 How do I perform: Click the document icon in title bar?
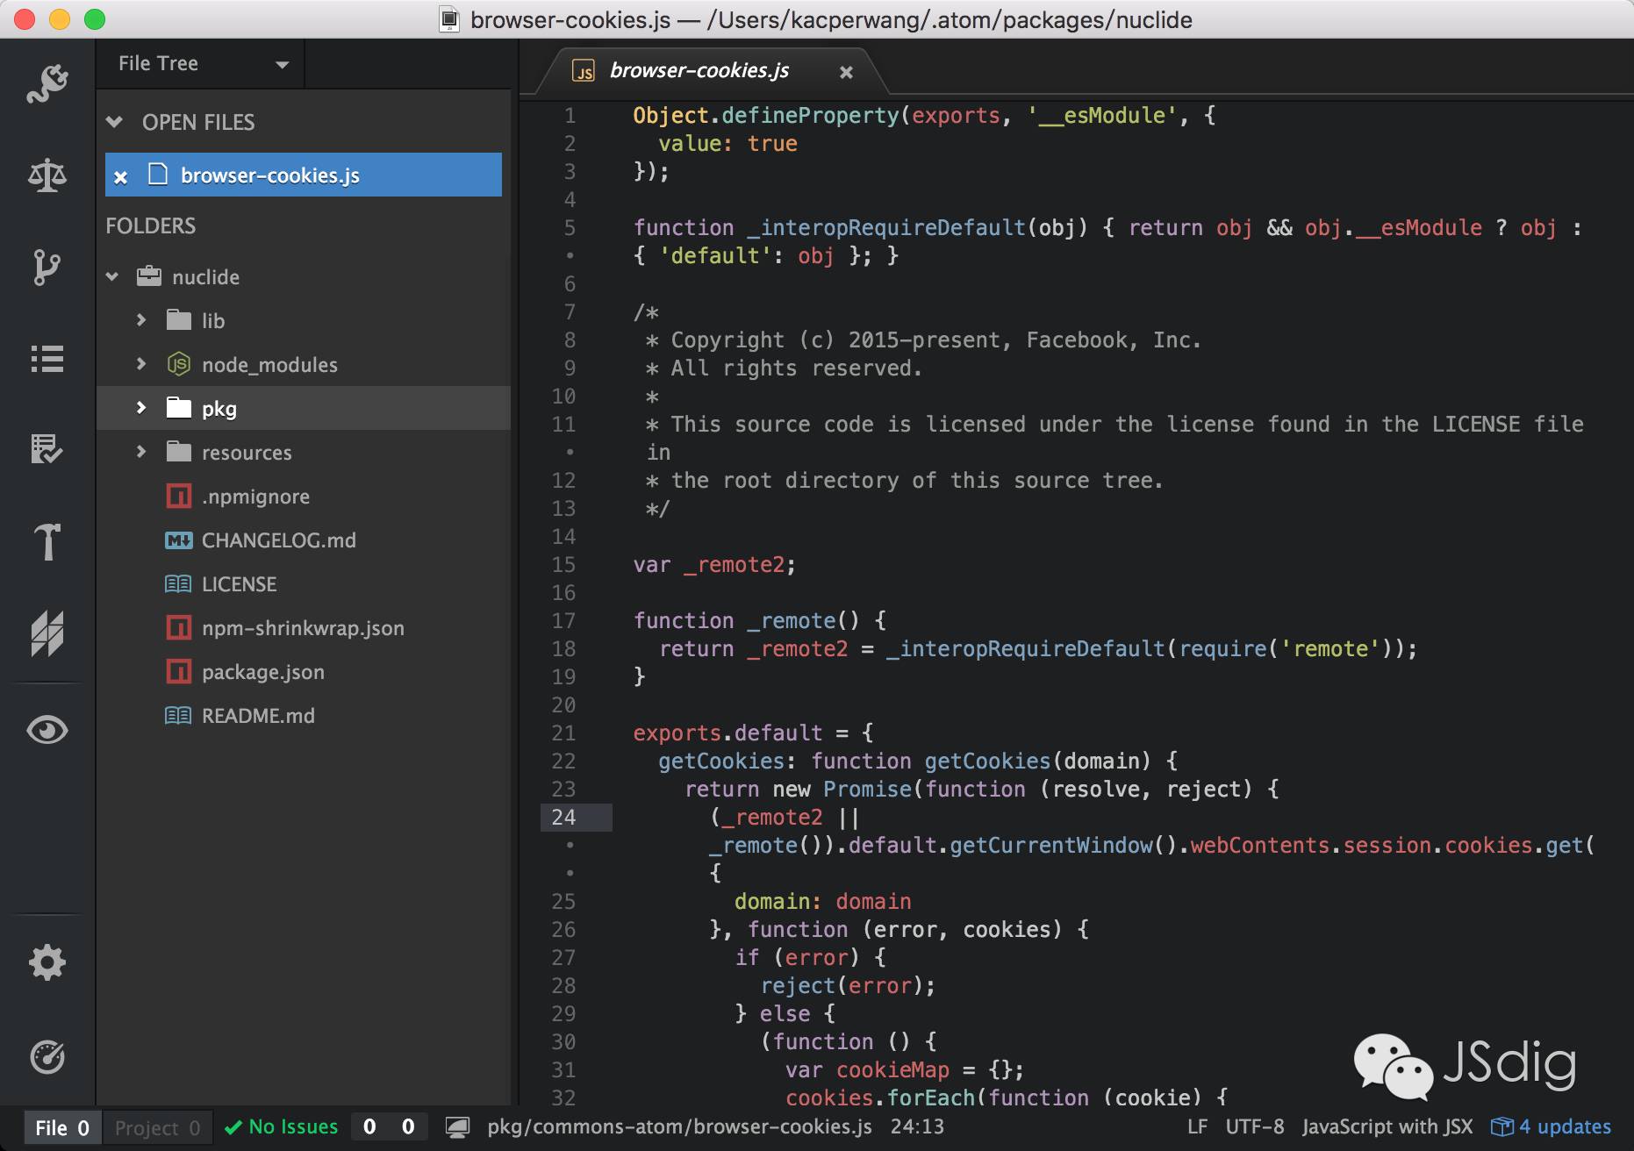(449, 19)
